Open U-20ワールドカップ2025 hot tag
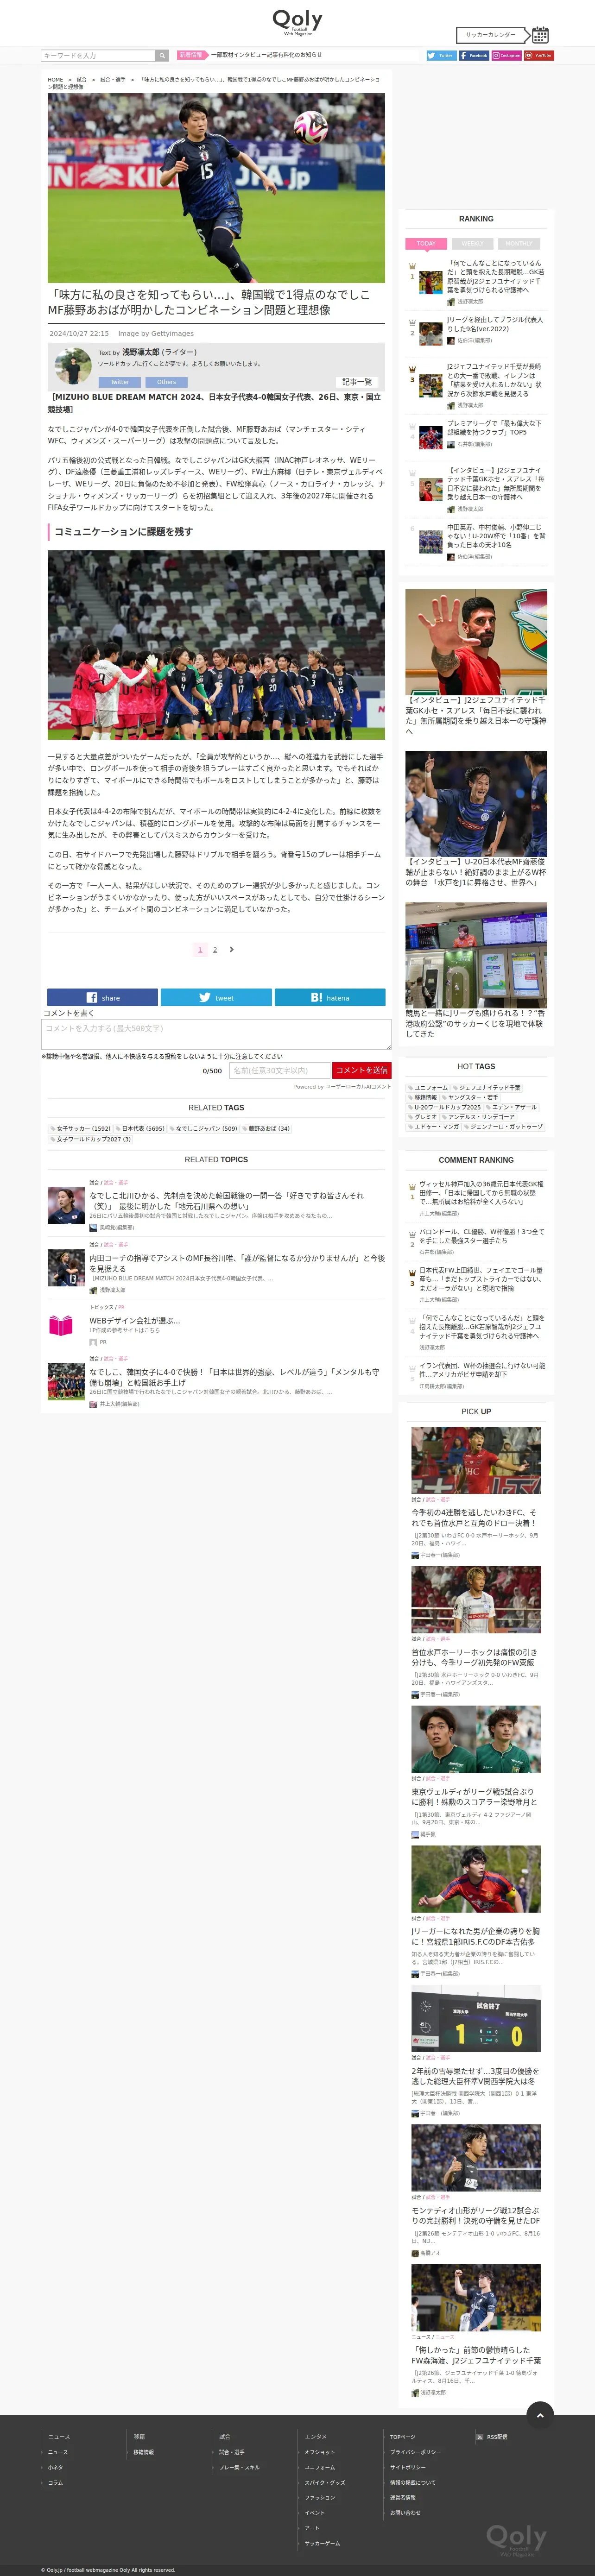595x2576 pixels. coord(444,1107)
